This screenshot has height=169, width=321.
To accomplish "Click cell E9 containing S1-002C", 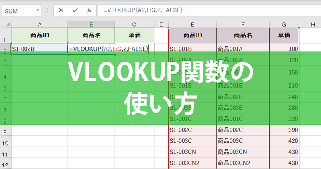I will 193,130.
